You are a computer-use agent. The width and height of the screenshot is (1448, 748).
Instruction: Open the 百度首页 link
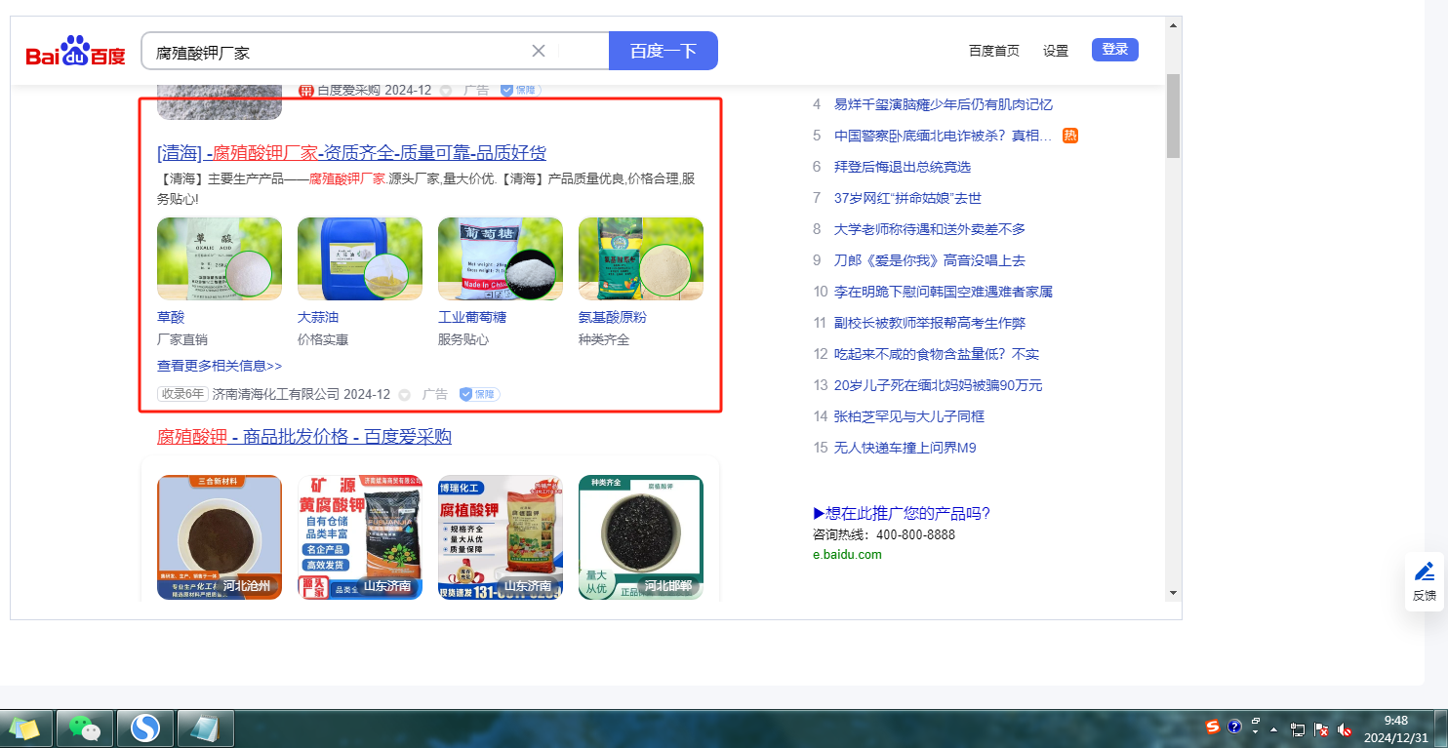click(x=993, y=51)
